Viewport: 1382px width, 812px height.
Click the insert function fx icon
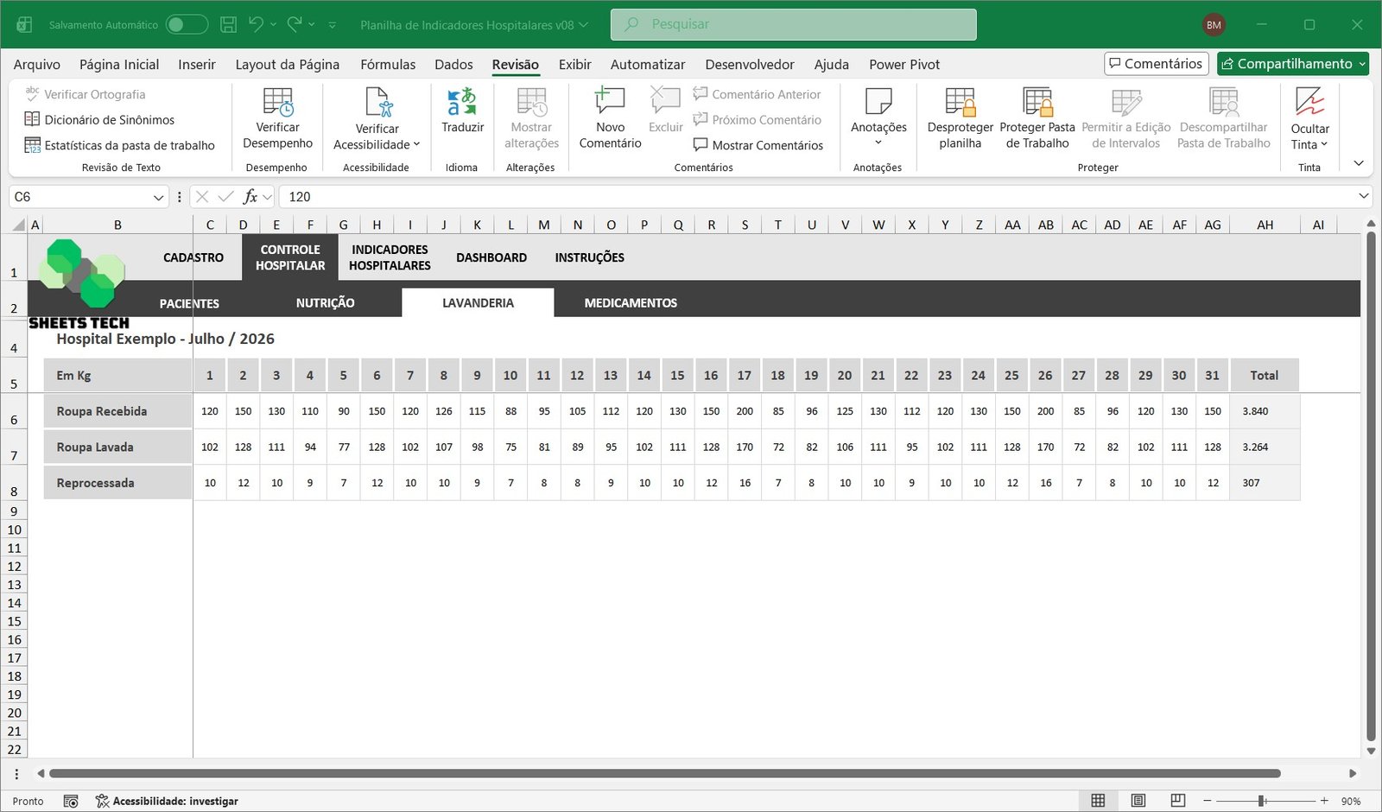pyautogui.click(x=250, y=197)
